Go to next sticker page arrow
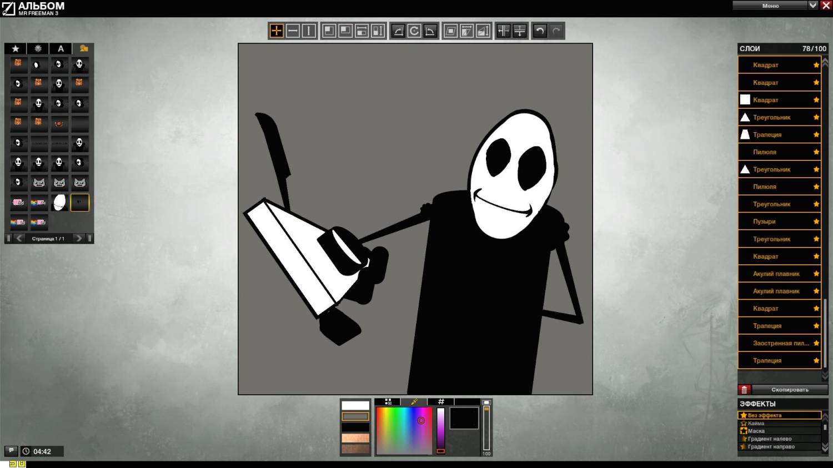 point(79,238)
